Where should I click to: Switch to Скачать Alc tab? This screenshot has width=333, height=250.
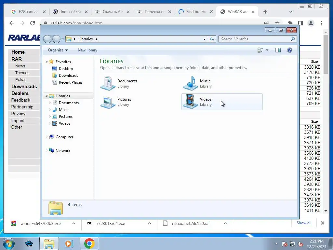coord(112,12)
